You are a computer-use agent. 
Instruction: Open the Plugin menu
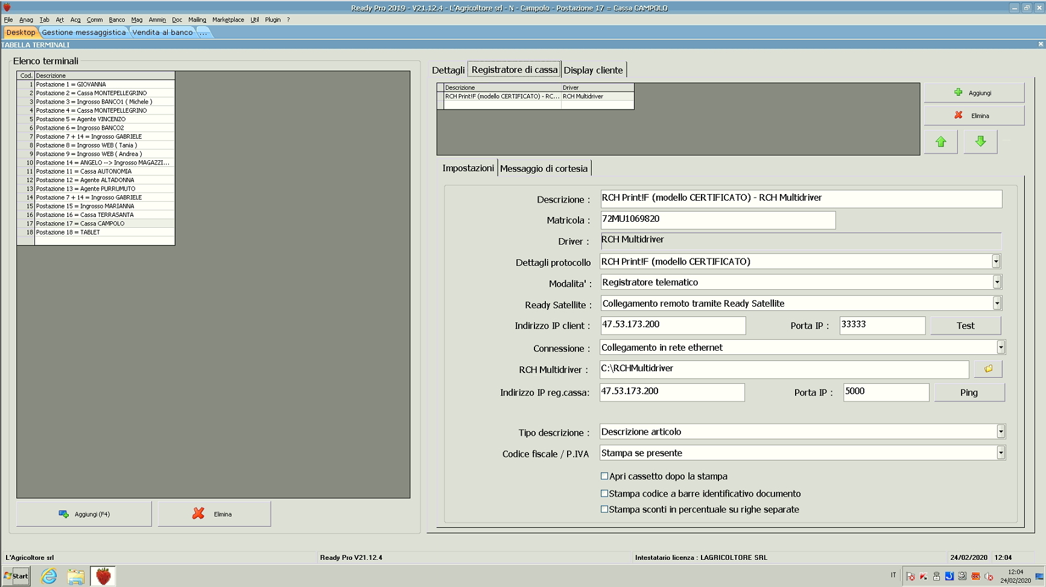(x=273, y=20)
